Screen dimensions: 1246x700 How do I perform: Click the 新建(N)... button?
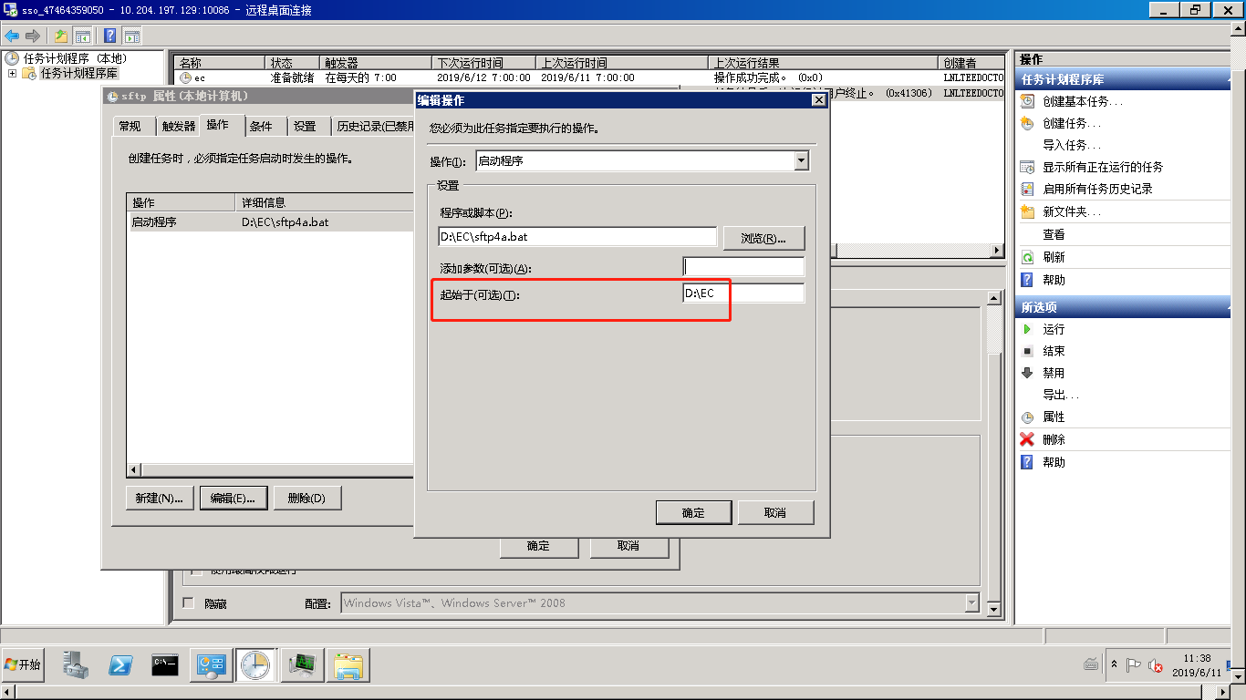pos(160,498)
